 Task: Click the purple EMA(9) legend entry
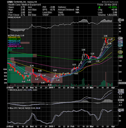(x=13, y=44)
